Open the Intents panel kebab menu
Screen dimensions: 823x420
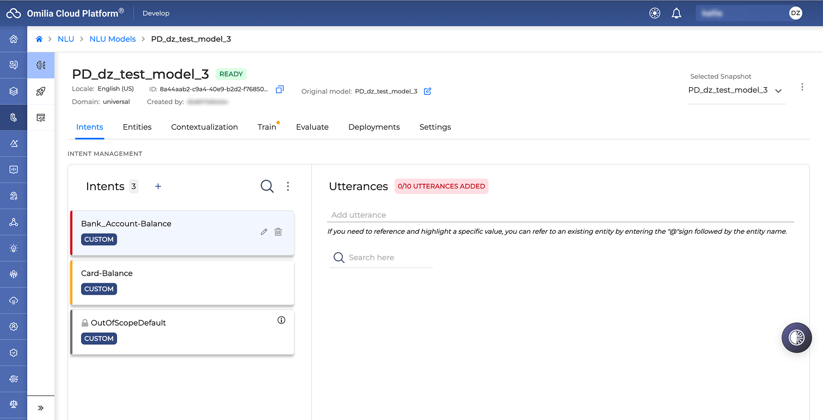pos(288,186)
